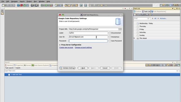Click the first folder icon in the toolbar group
The width and height of the screenshot is (181, 102).
pyautogui.click(x=66, y=5)
